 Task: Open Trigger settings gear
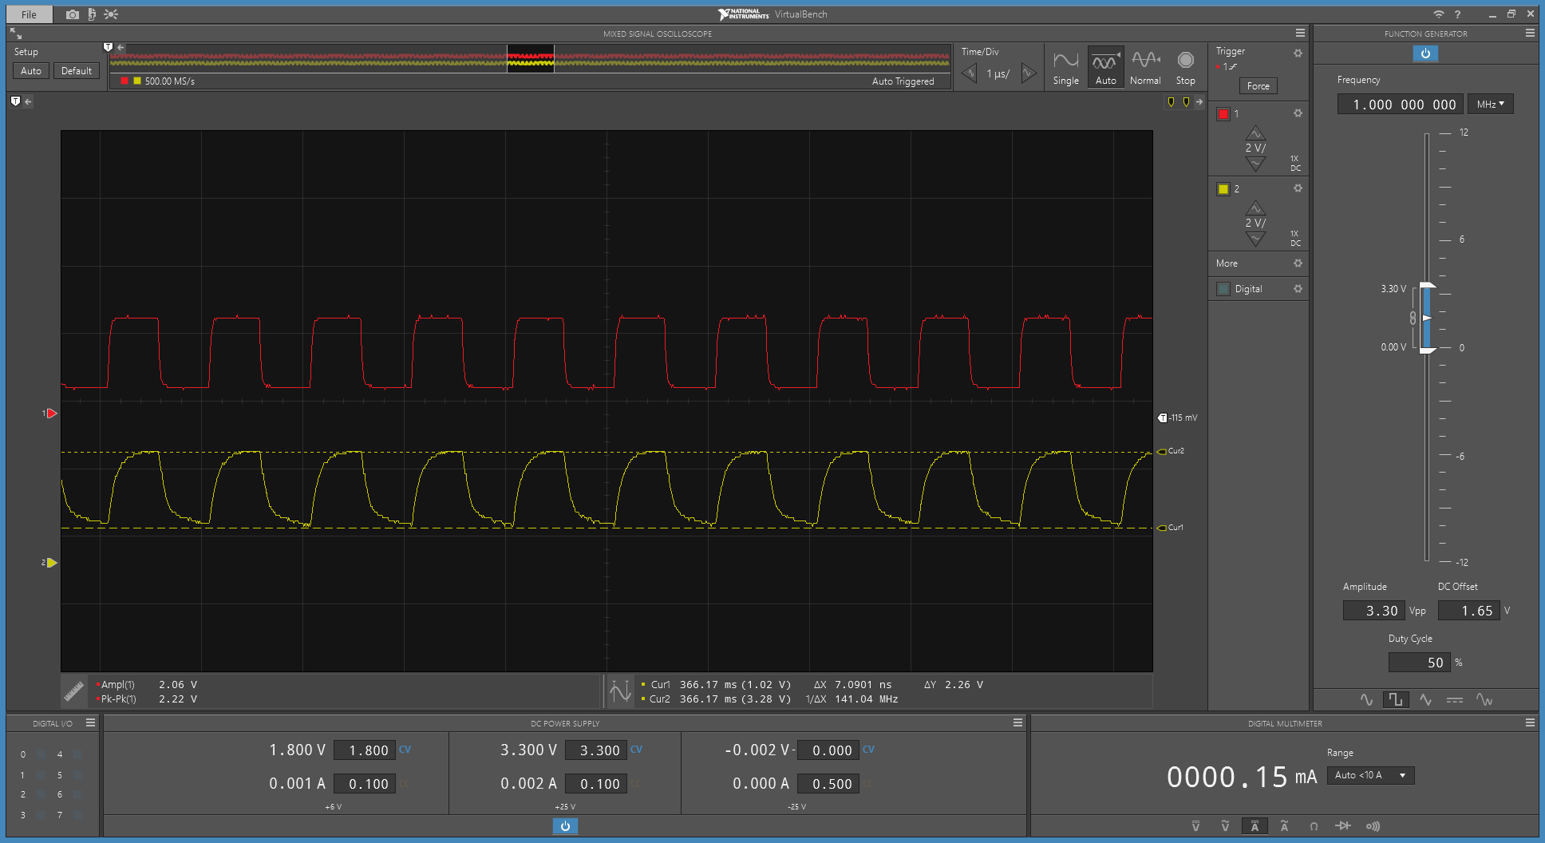pyautogui.click(x=1298, y=53)
